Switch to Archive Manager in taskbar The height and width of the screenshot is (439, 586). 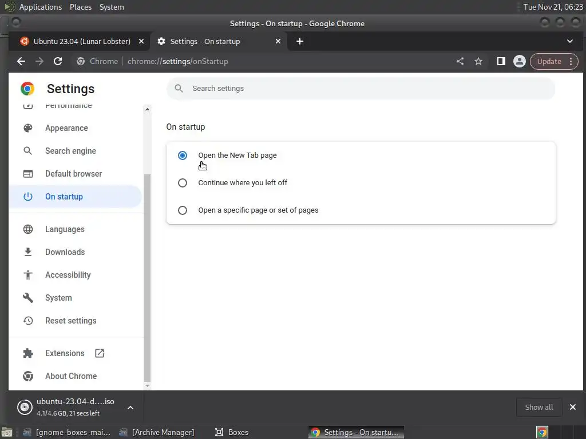click(157, 432)
